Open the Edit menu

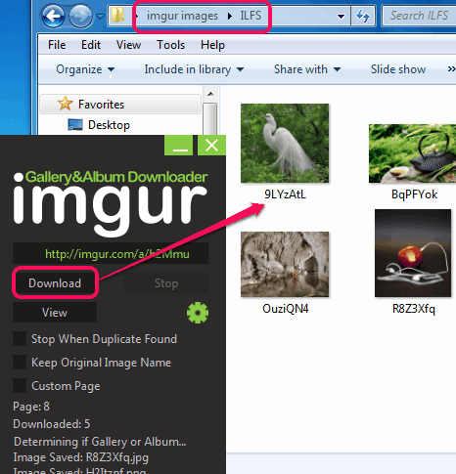click(91, 45)
